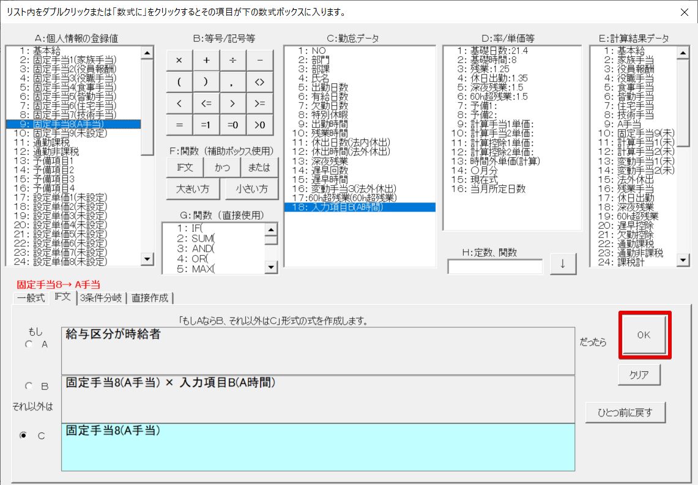Image resolution: width=698 pixels, height=485 pixels.
Task: Click the >= comparison operator button
Action: point(260,103)
